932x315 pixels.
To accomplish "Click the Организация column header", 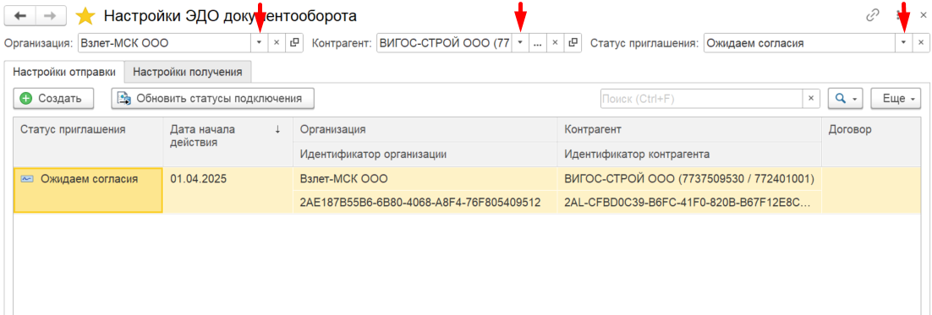I will click(x=425, y=130).
